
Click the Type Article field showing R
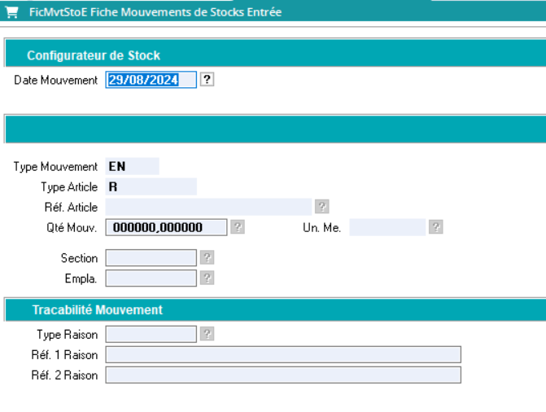[151, 186]
